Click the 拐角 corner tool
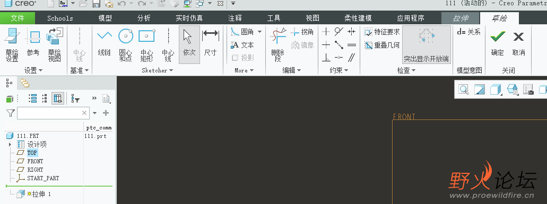547x204 pixels. point(302,32)
